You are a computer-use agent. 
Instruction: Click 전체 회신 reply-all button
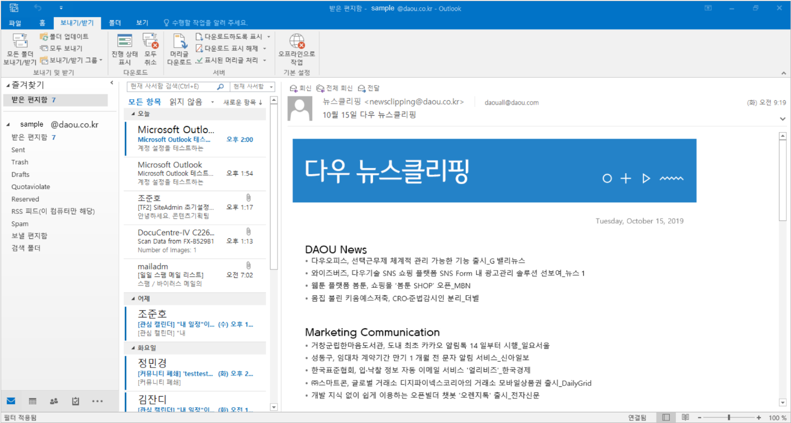[x=335, y=88]
